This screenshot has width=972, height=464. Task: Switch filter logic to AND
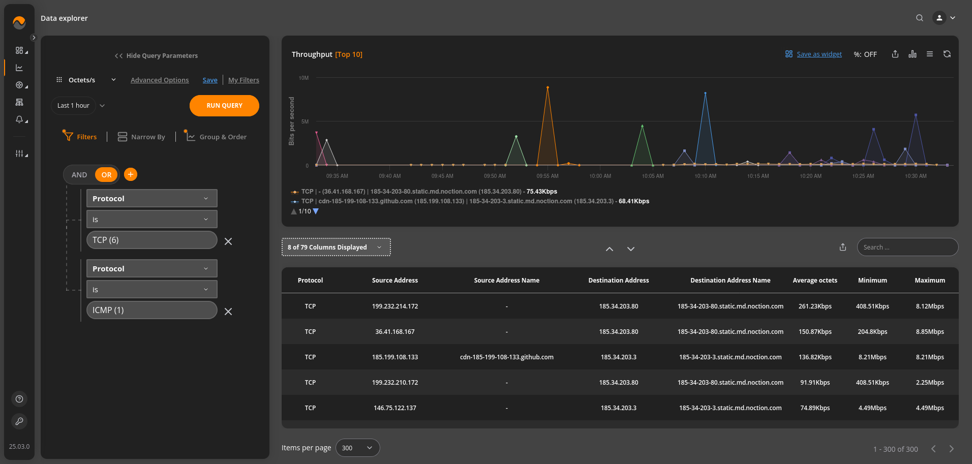coord(79,175)
